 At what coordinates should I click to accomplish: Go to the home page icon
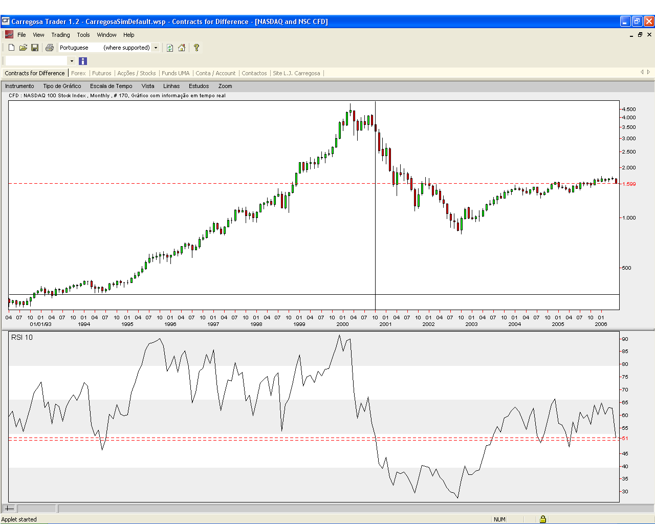tap(182, 48)
